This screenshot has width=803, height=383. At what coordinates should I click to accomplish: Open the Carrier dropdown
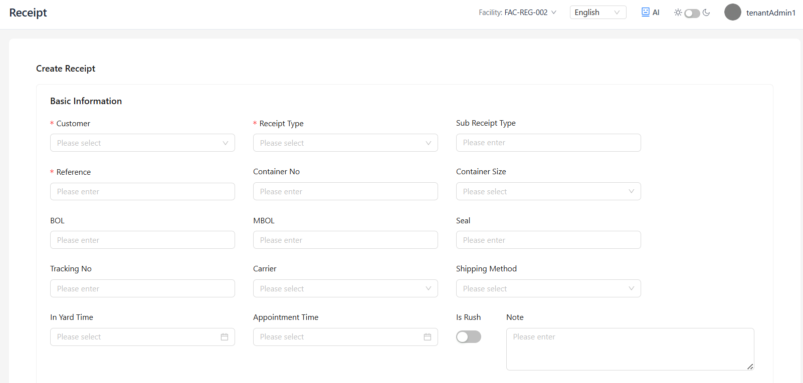(345, 288)
